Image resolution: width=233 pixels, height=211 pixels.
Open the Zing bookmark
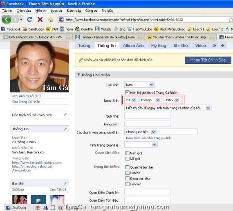tap(120, 29)
